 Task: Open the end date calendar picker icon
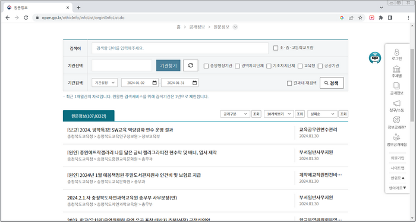point(194,83)
